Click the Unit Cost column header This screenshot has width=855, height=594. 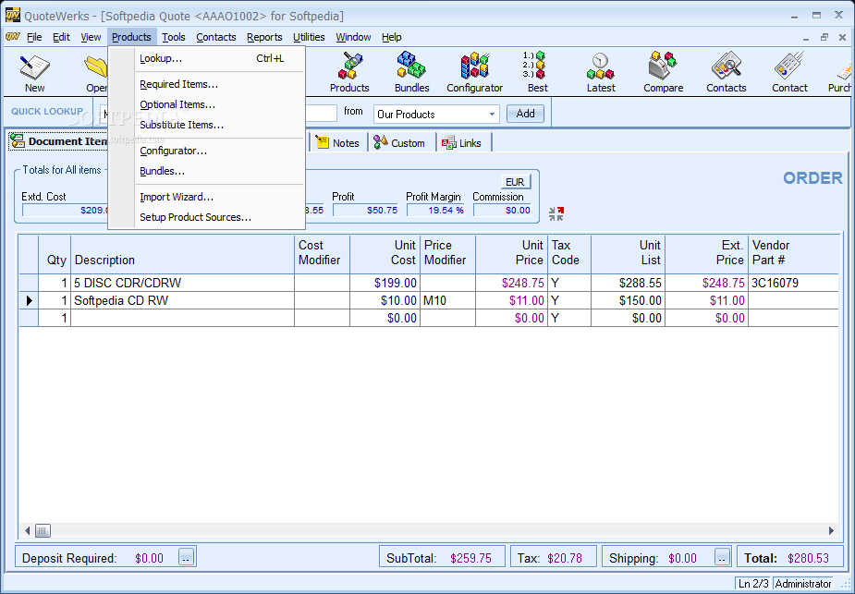pyautogui.click(x=385, y=254)
